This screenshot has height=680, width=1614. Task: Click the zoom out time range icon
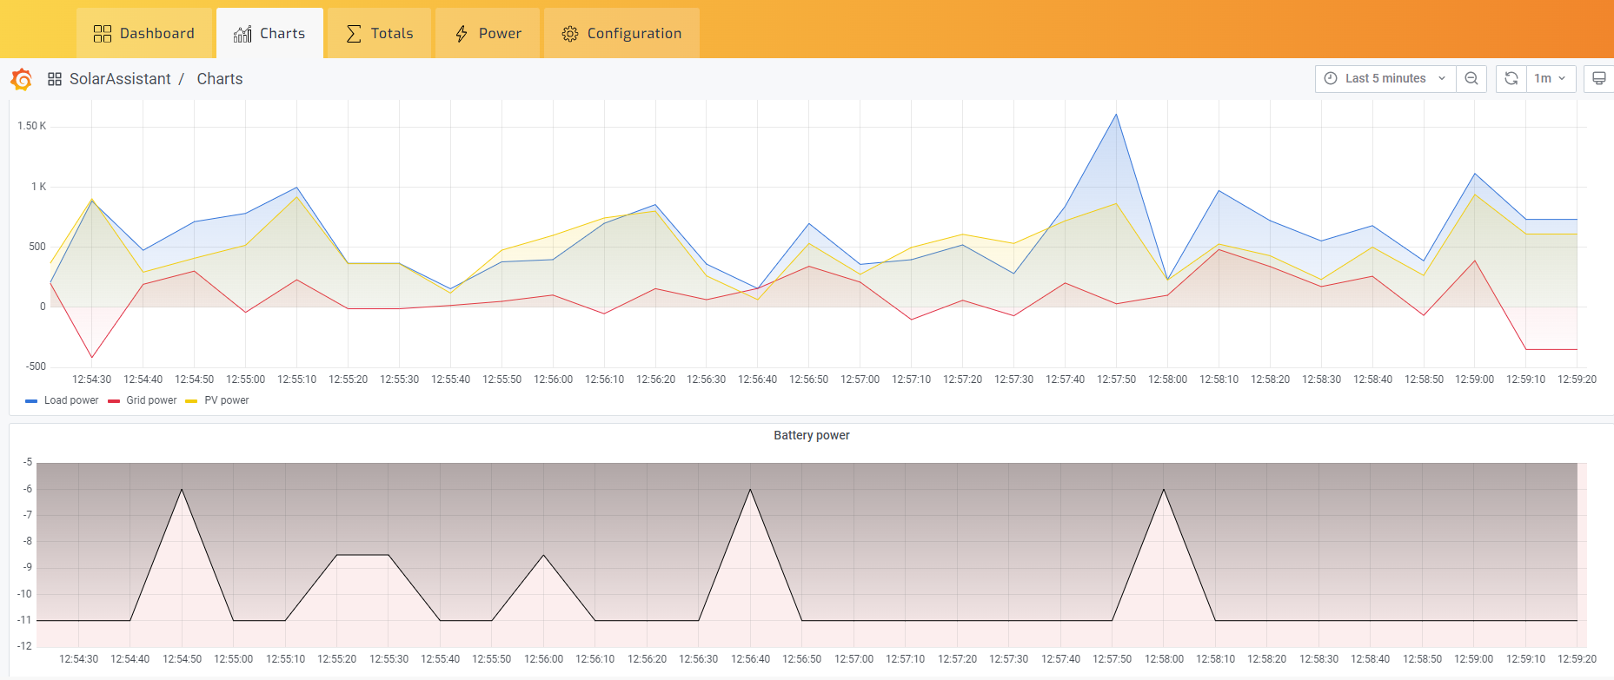pyautogui.click(x=1471, y=78)
